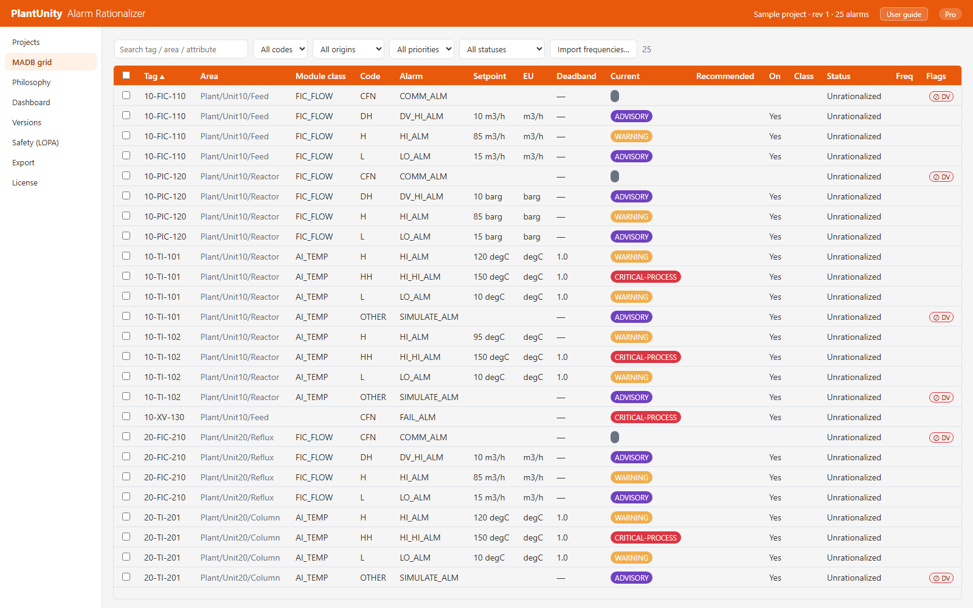Click the User guide button

tap(904, 15)
